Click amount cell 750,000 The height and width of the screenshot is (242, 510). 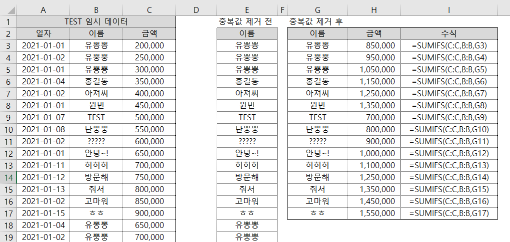(x=149, y=178)
